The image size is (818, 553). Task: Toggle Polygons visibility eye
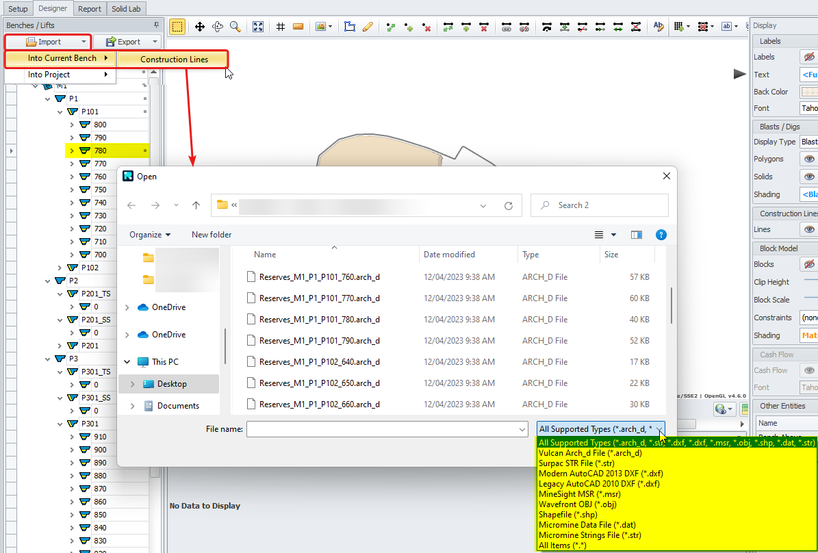coord(809,159)
